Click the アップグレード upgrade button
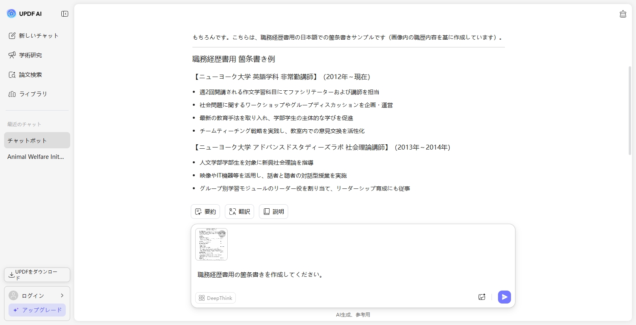The height and width of the screenshot is (325, 636). coord(37,310)
